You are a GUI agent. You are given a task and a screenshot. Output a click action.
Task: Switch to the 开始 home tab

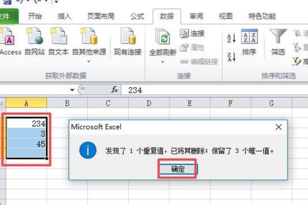(35, 16)
